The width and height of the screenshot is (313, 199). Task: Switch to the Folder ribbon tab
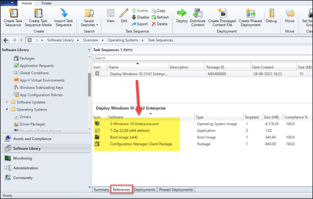(x=47, y=3)
